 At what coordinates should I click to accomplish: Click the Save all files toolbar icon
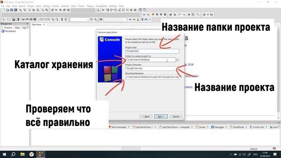[x=15, y=10]
